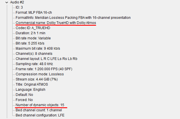
Task: Click the Codec ID: A_TRUEHD row
Action: click(32, 28)
